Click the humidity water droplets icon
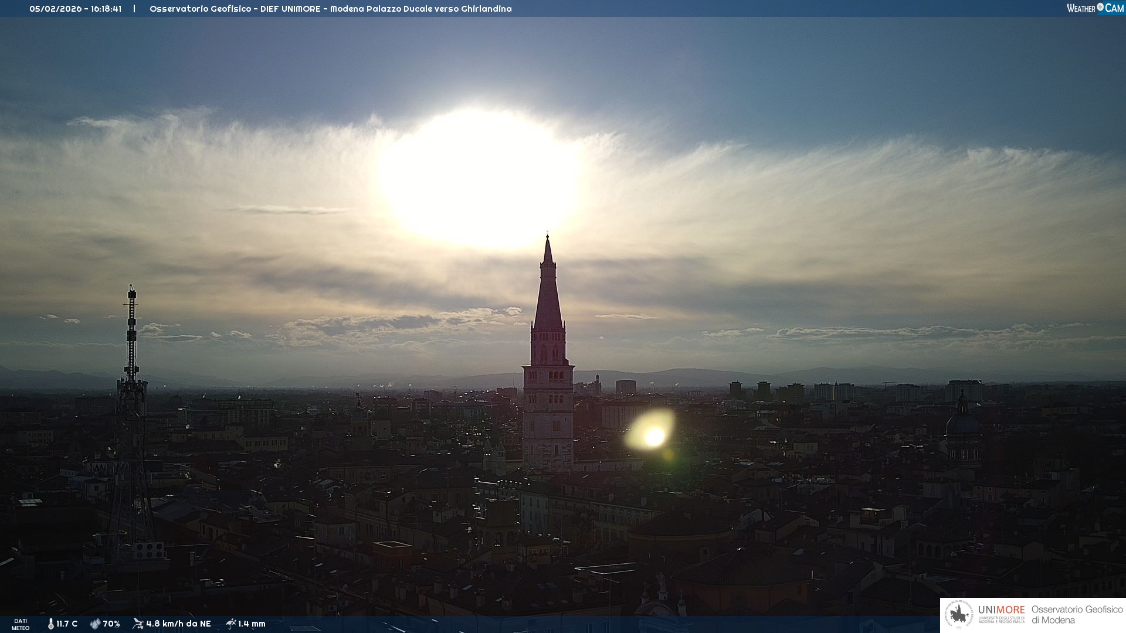1126x633 pixels. pyautogui.click(x=95, y=624)
